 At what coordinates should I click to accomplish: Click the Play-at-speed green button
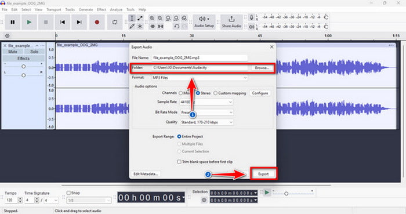coord(267,193)
